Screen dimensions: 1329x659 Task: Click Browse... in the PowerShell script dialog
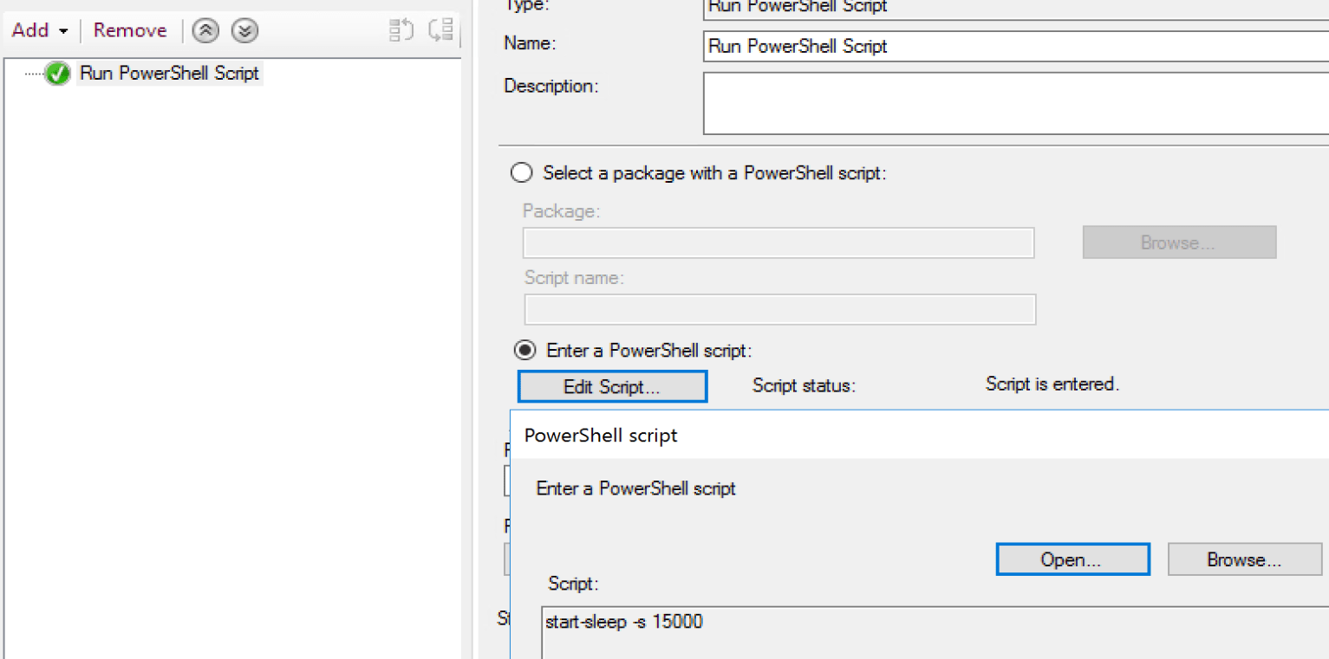point(1244,559)
